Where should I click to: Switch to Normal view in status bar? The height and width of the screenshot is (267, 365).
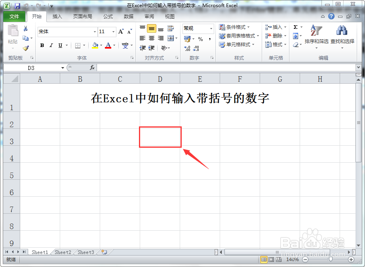[x=264, y=259]
